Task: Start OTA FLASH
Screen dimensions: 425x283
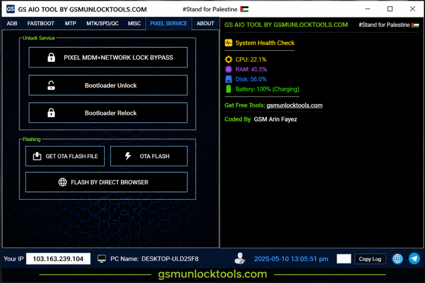Action: pos(149,156)
